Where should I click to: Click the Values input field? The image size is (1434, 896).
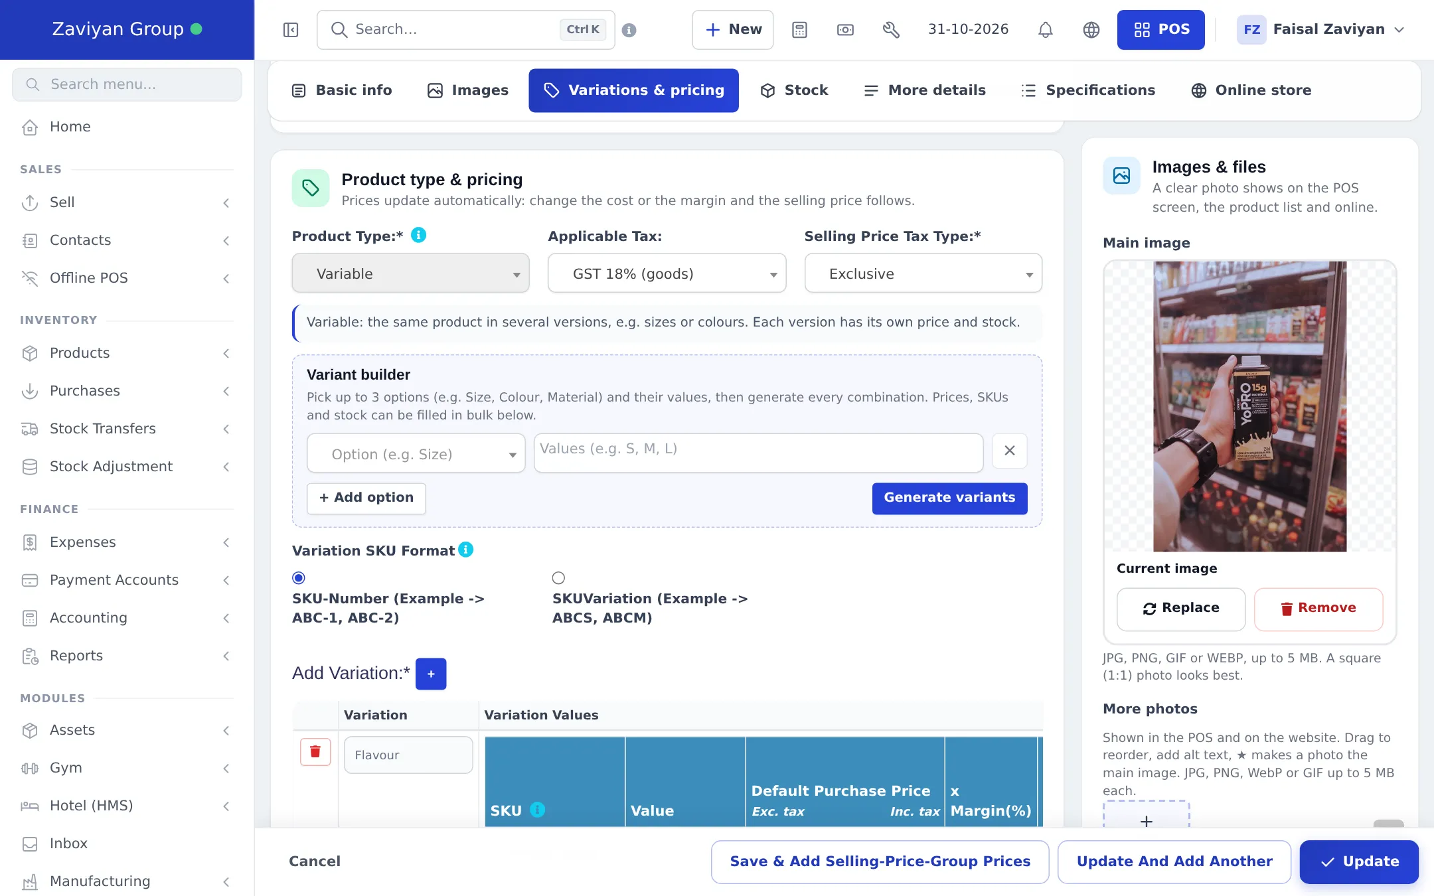(x=758, y=453)
